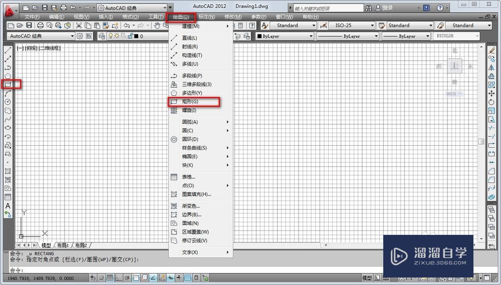This screenshot has height=285, width=501.
Task: Open the 标注(N) menu
Action: (x=207, y=17)
